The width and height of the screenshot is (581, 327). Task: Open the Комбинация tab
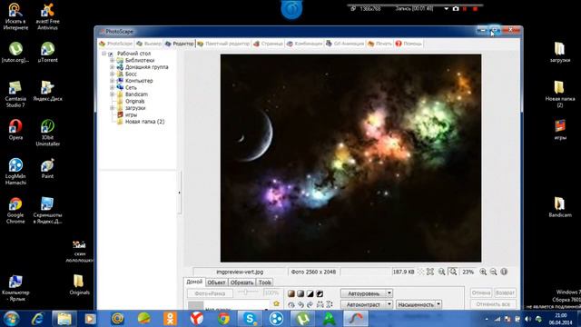click(304, 44)
